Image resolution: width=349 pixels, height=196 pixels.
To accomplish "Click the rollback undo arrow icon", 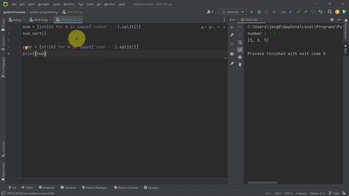I will click(x=321, y=12).
